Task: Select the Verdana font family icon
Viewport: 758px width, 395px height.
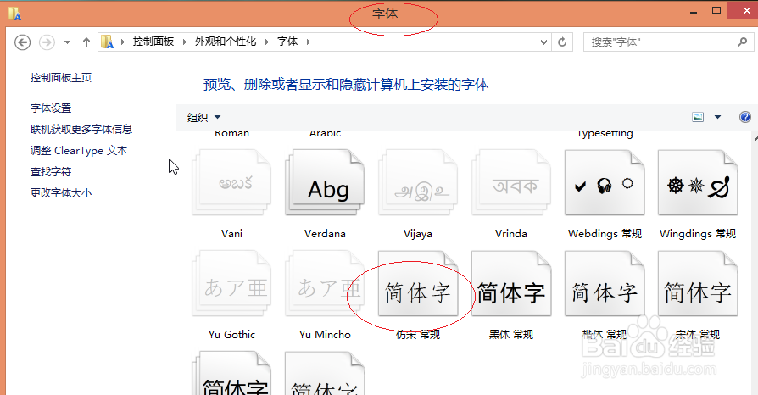Action: tap(325, 182)
